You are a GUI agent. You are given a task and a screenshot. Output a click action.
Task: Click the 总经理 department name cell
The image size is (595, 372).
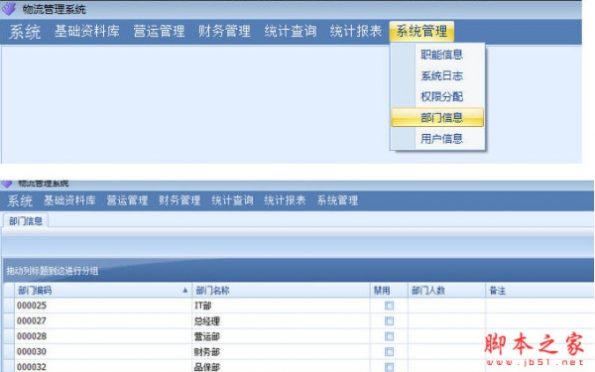pos(281,320)
